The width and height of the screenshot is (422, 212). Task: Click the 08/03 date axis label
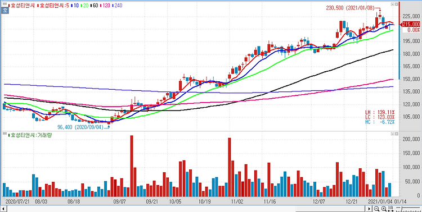point(41,201)
